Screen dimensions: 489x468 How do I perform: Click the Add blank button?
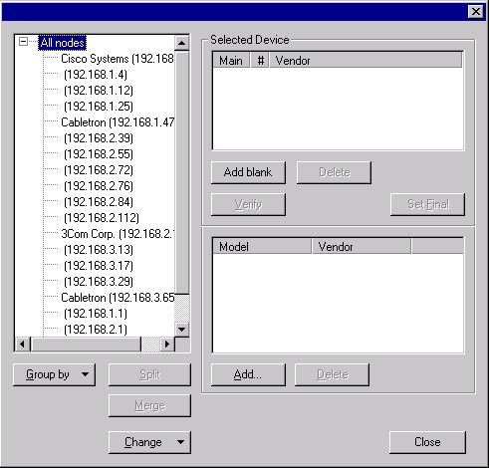pos(248,172)
